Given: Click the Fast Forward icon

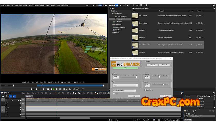Looking at the screenshot, I should pos(60,89).
